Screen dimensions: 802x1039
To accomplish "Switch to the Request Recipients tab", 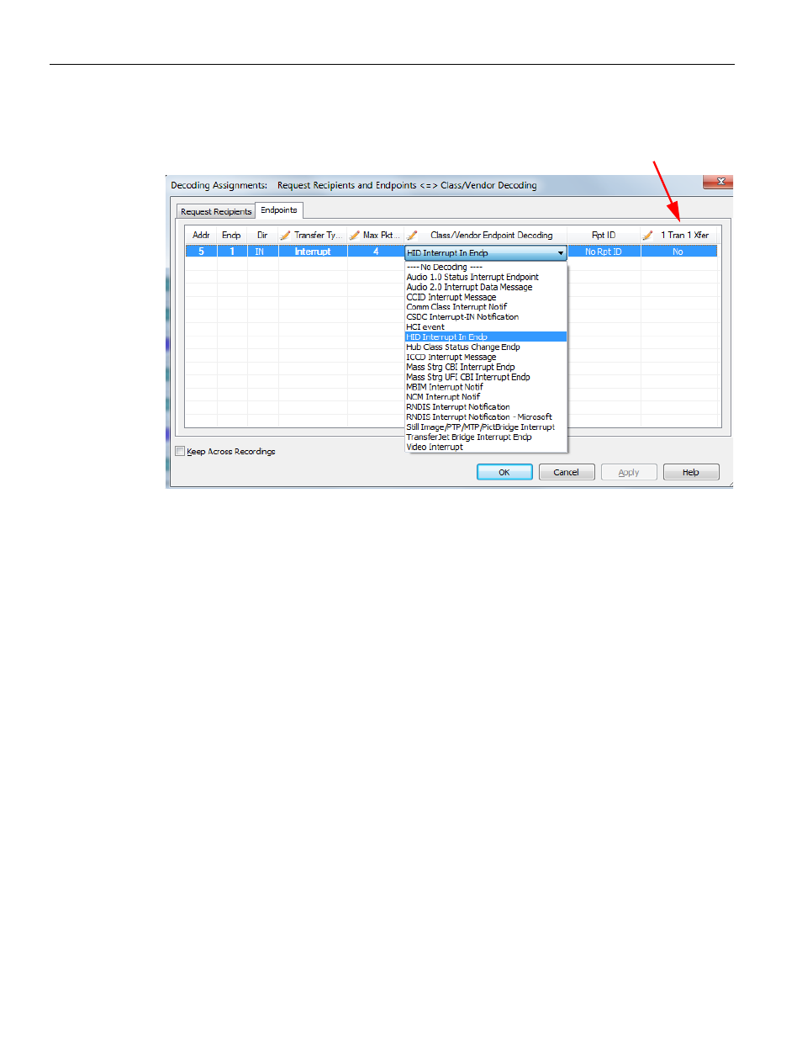I will coord(216,212).
